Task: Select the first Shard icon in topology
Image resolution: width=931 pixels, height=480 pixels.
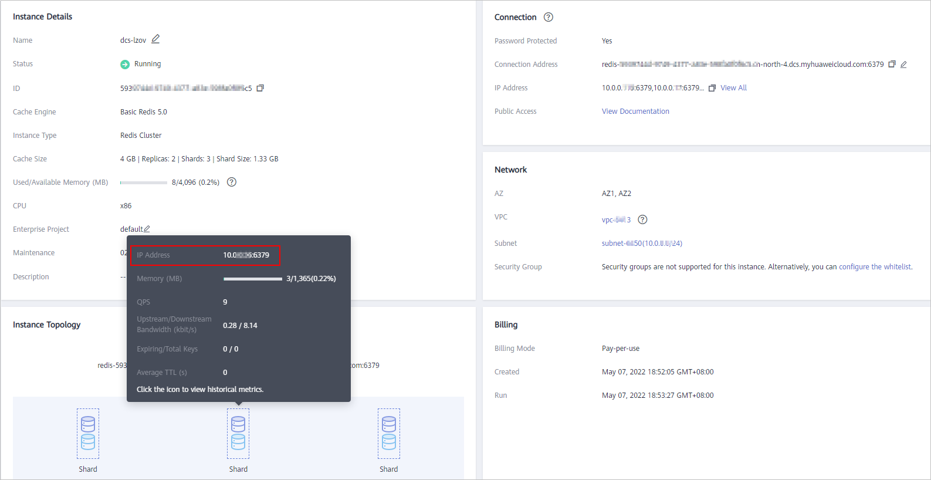Action: point(88,433)
